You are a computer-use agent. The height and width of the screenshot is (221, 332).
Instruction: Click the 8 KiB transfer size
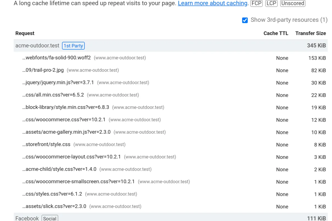point(320,145)
